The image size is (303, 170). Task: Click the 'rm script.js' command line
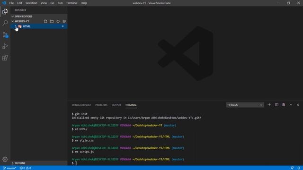point(83,152)
